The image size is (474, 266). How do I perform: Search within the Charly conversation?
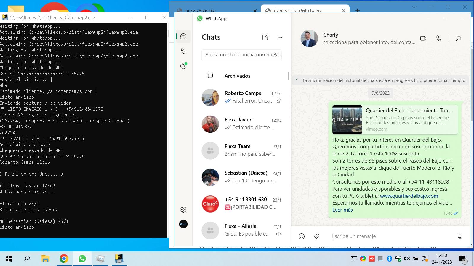(x=458, y=38)
